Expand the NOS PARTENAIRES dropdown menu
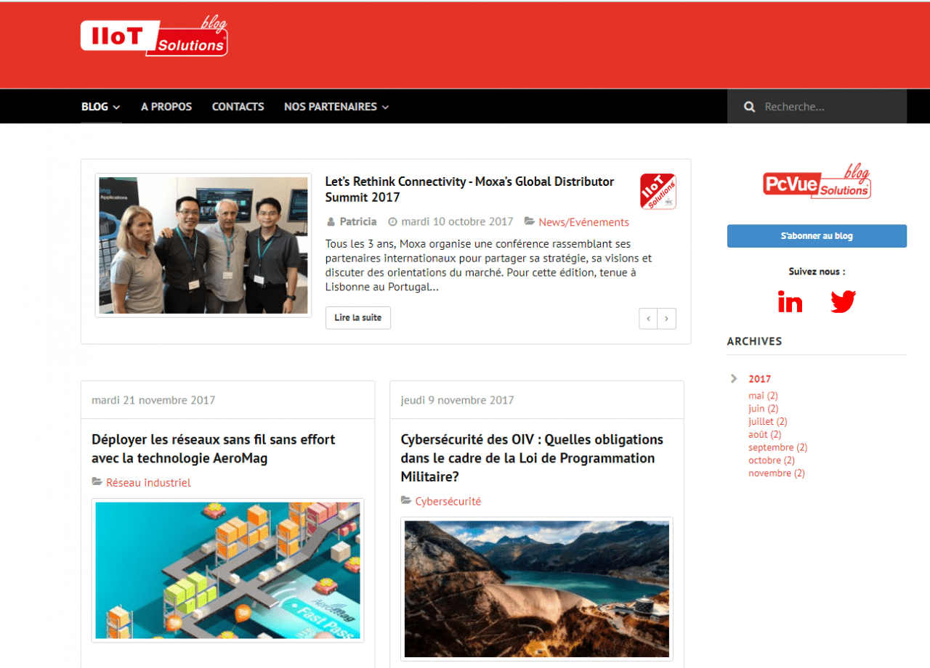 (x=336, y=107)
